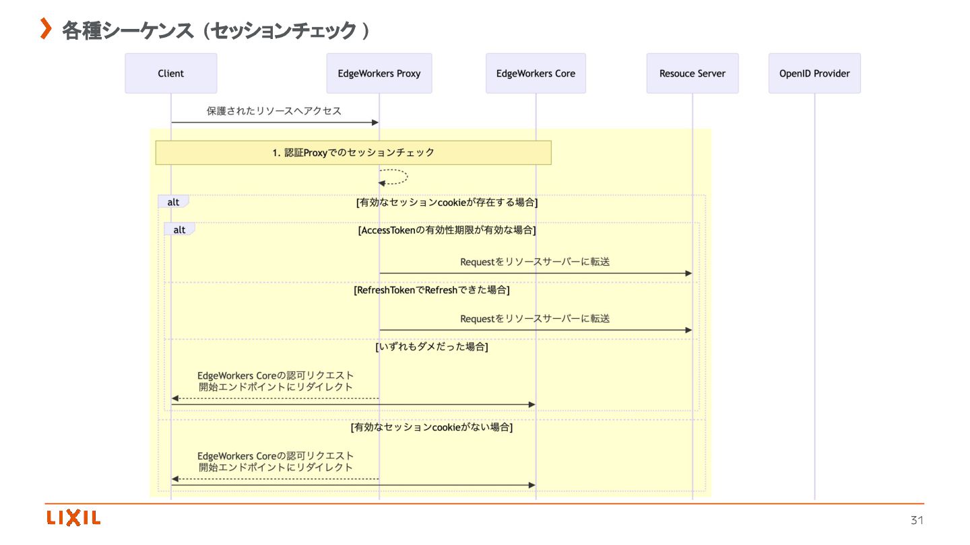Select the EdgeWorkers Core participant box
970x545 pixels.
coord(536,73)
